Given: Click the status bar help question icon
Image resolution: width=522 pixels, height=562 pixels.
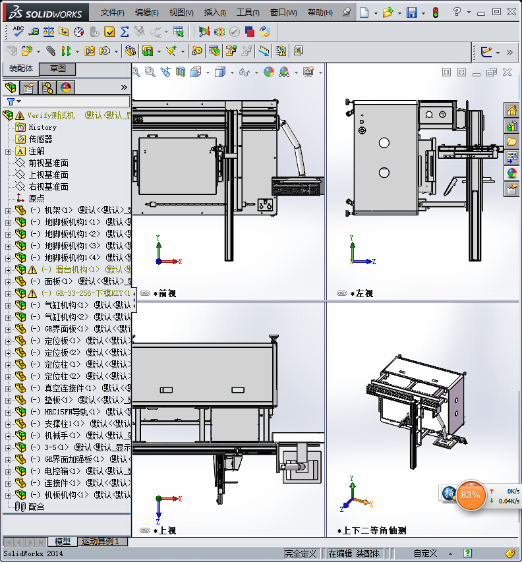Looking at the screenshot, I should coord(467,553).
